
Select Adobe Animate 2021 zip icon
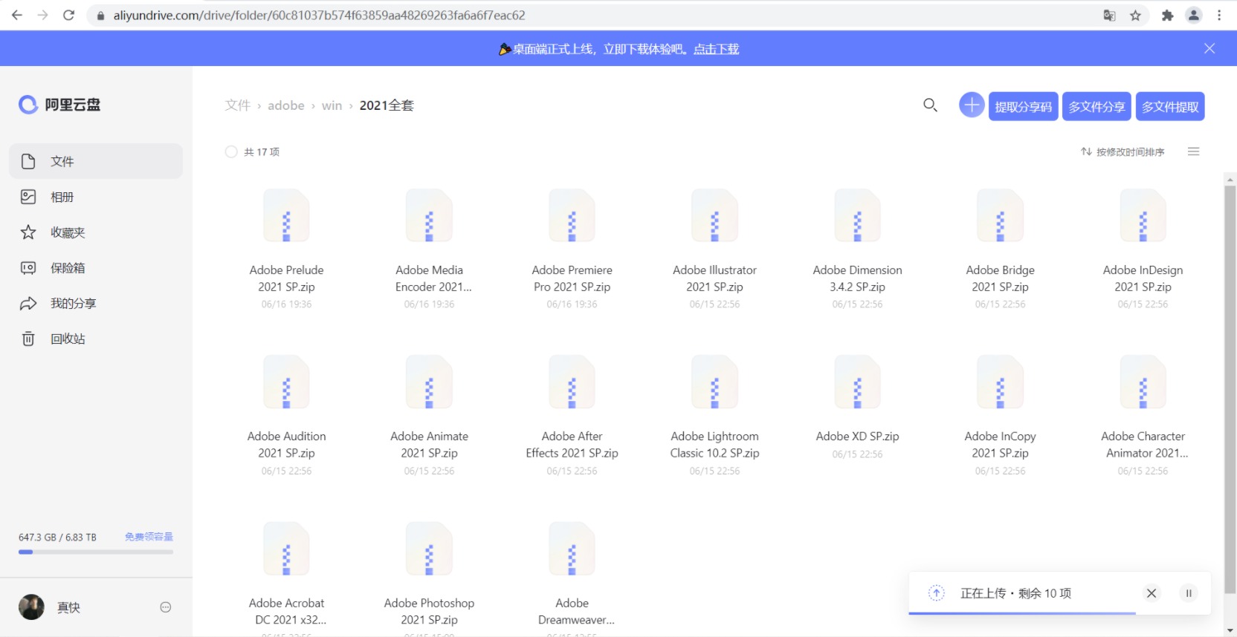tap(429, 382)
